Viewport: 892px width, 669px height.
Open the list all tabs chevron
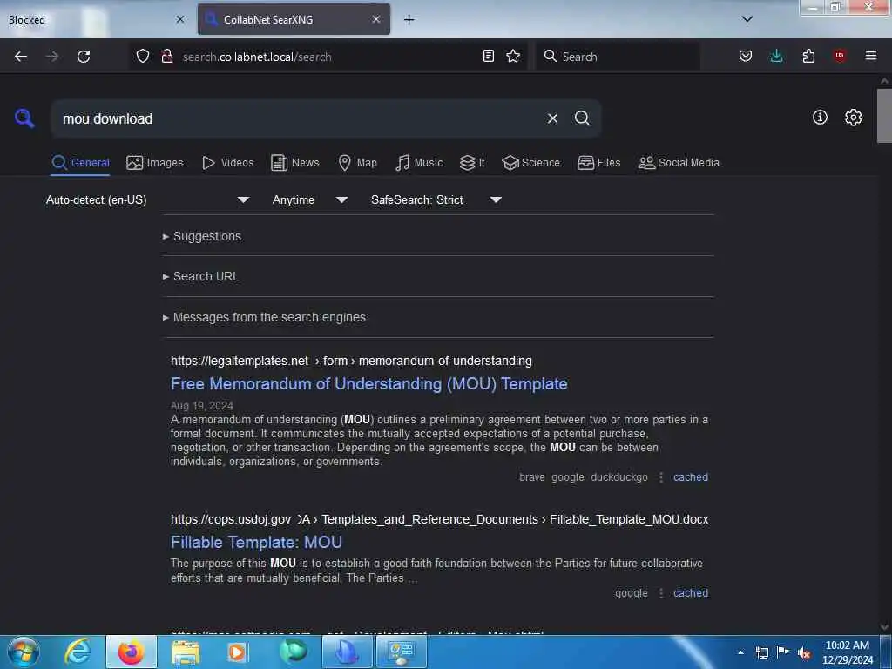[747, 19]
